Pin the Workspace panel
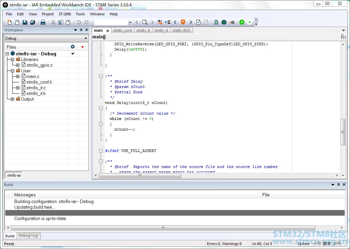This screenshot has height=249, width=350. pyautogui.click(x=81, y=30)
